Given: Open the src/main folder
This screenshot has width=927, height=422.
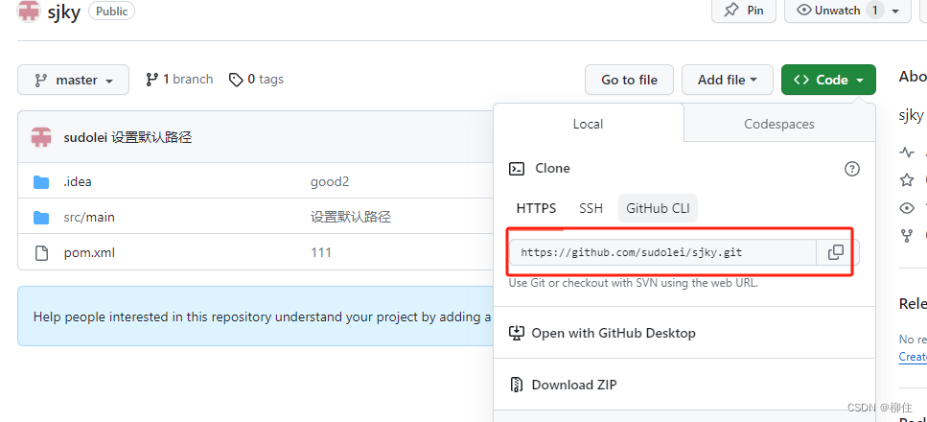Looking at the screenshot, I should (89, 217).
